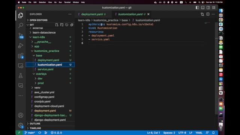Open aws_cluster.yml file
Viewport: 240px width, 135px height.
tap(44, 92)
